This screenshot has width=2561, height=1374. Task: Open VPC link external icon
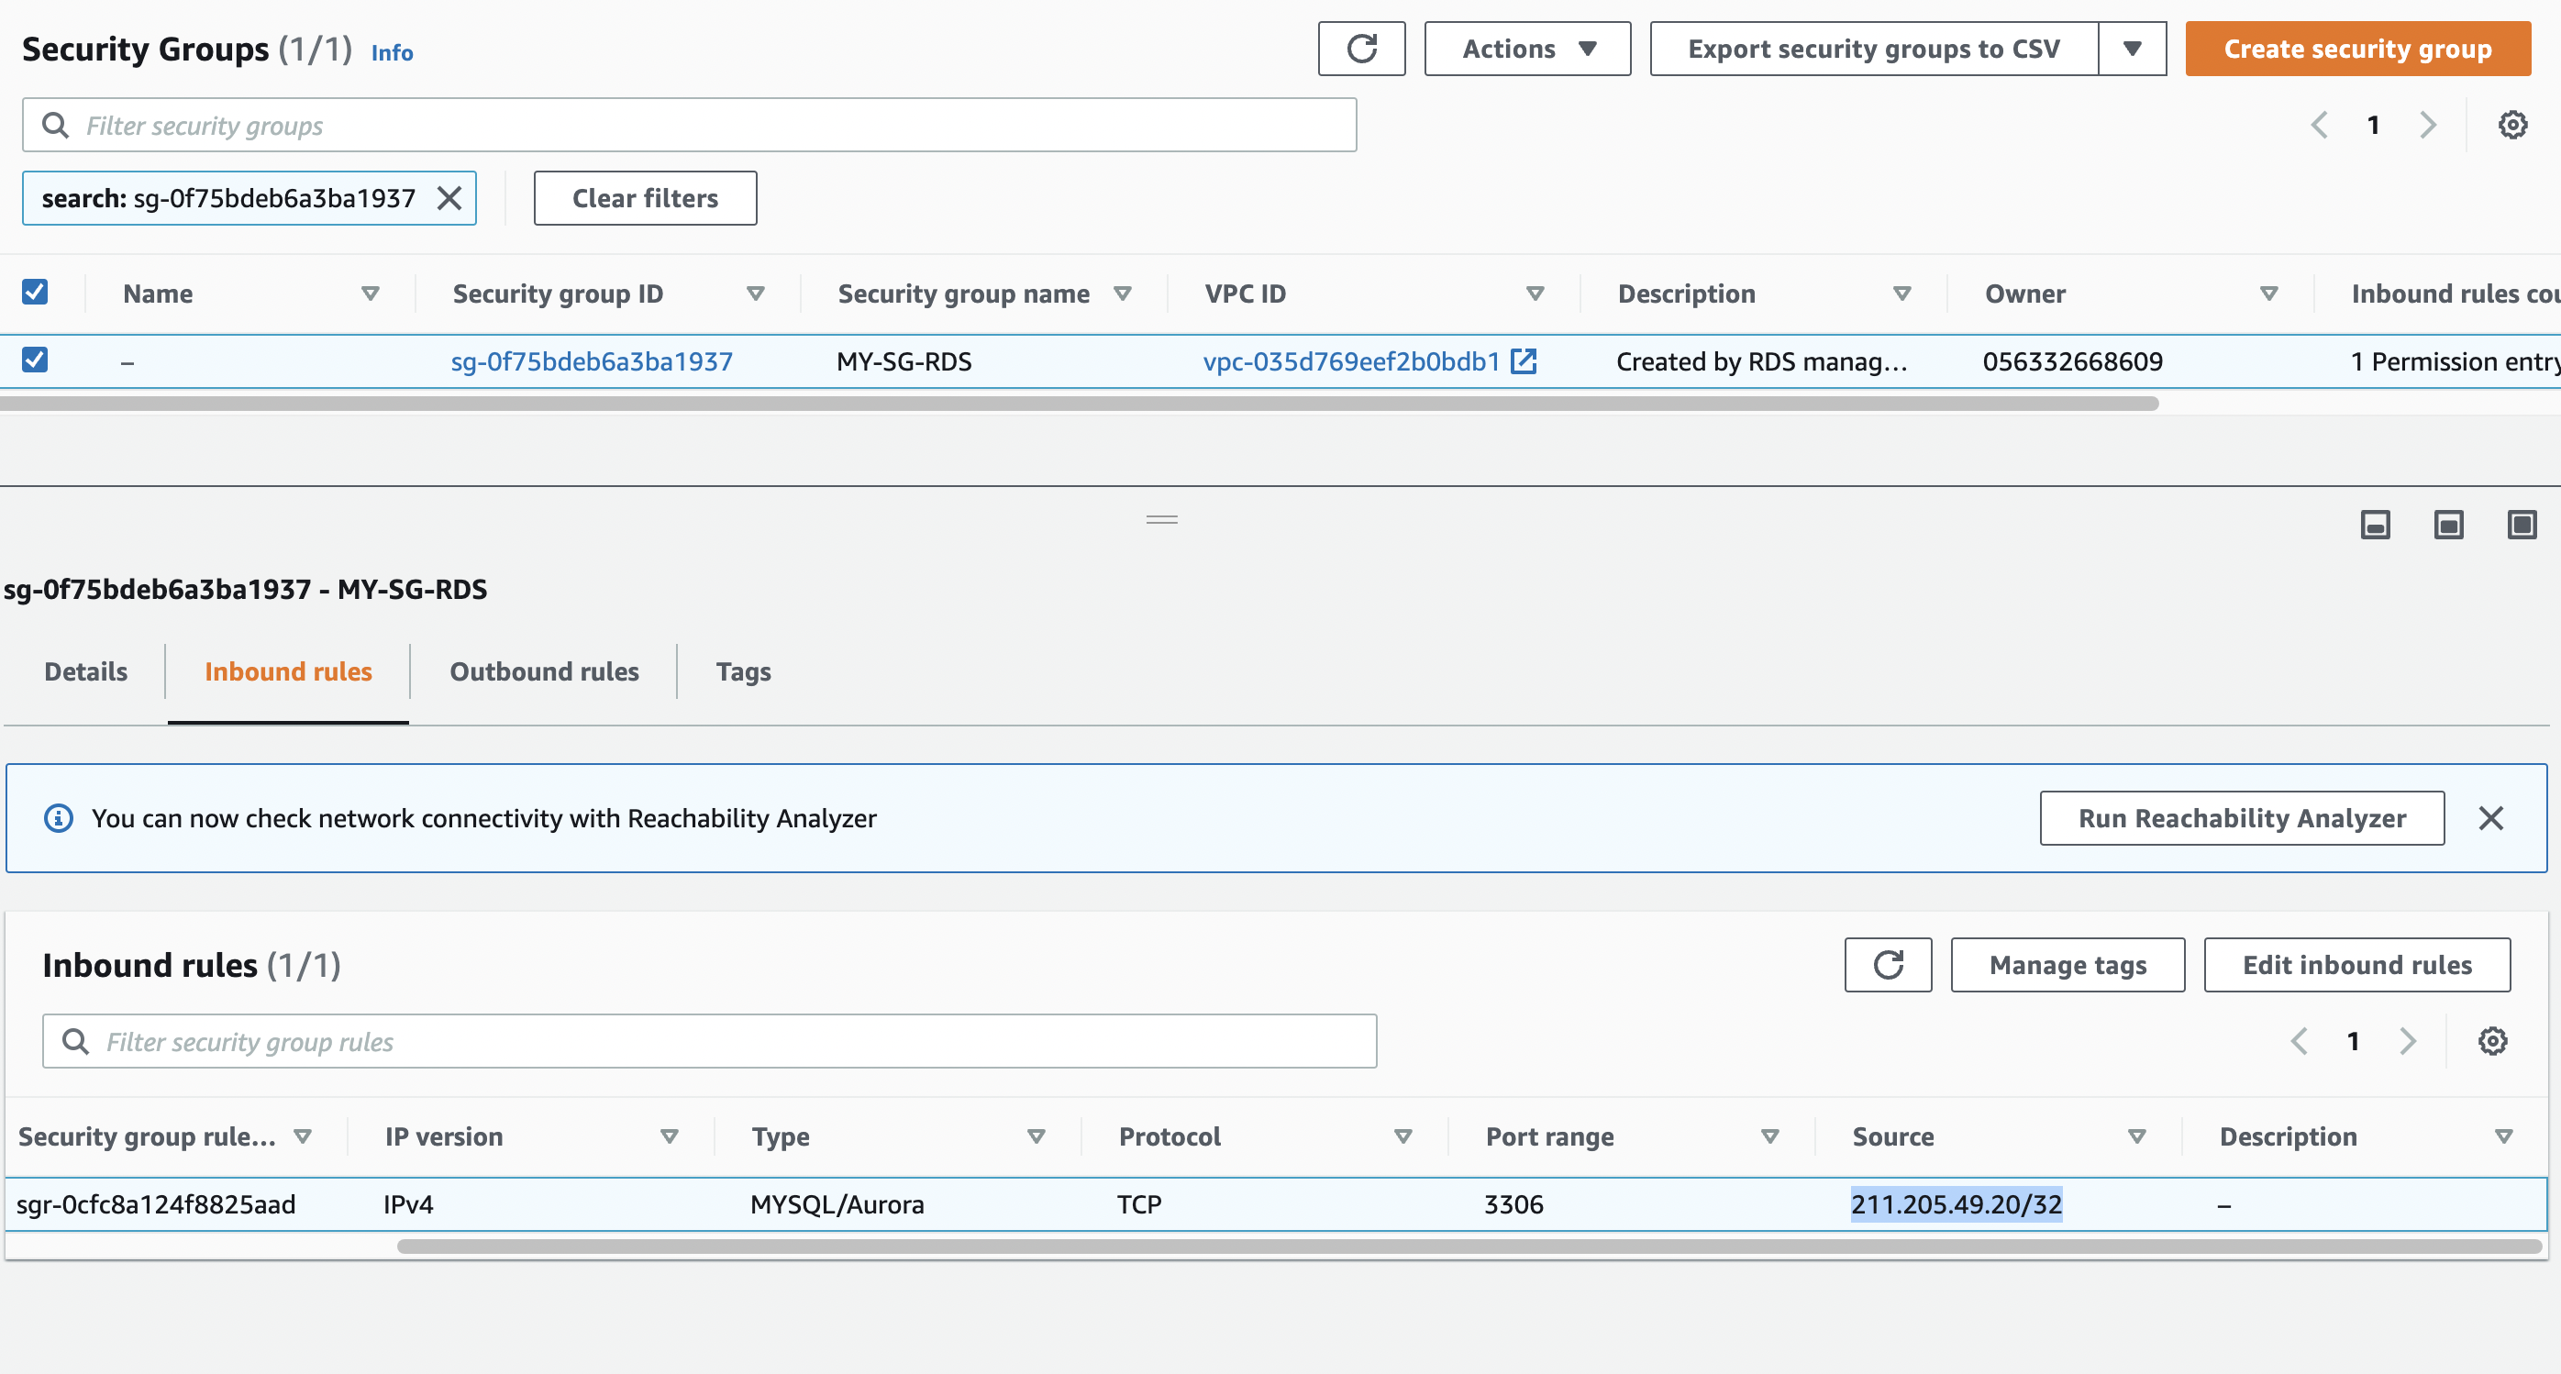tap(1523, 360)
